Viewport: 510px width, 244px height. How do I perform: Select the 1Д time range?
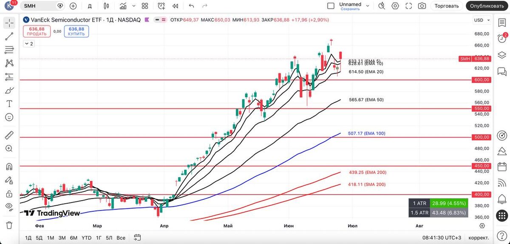pos(28,238)
